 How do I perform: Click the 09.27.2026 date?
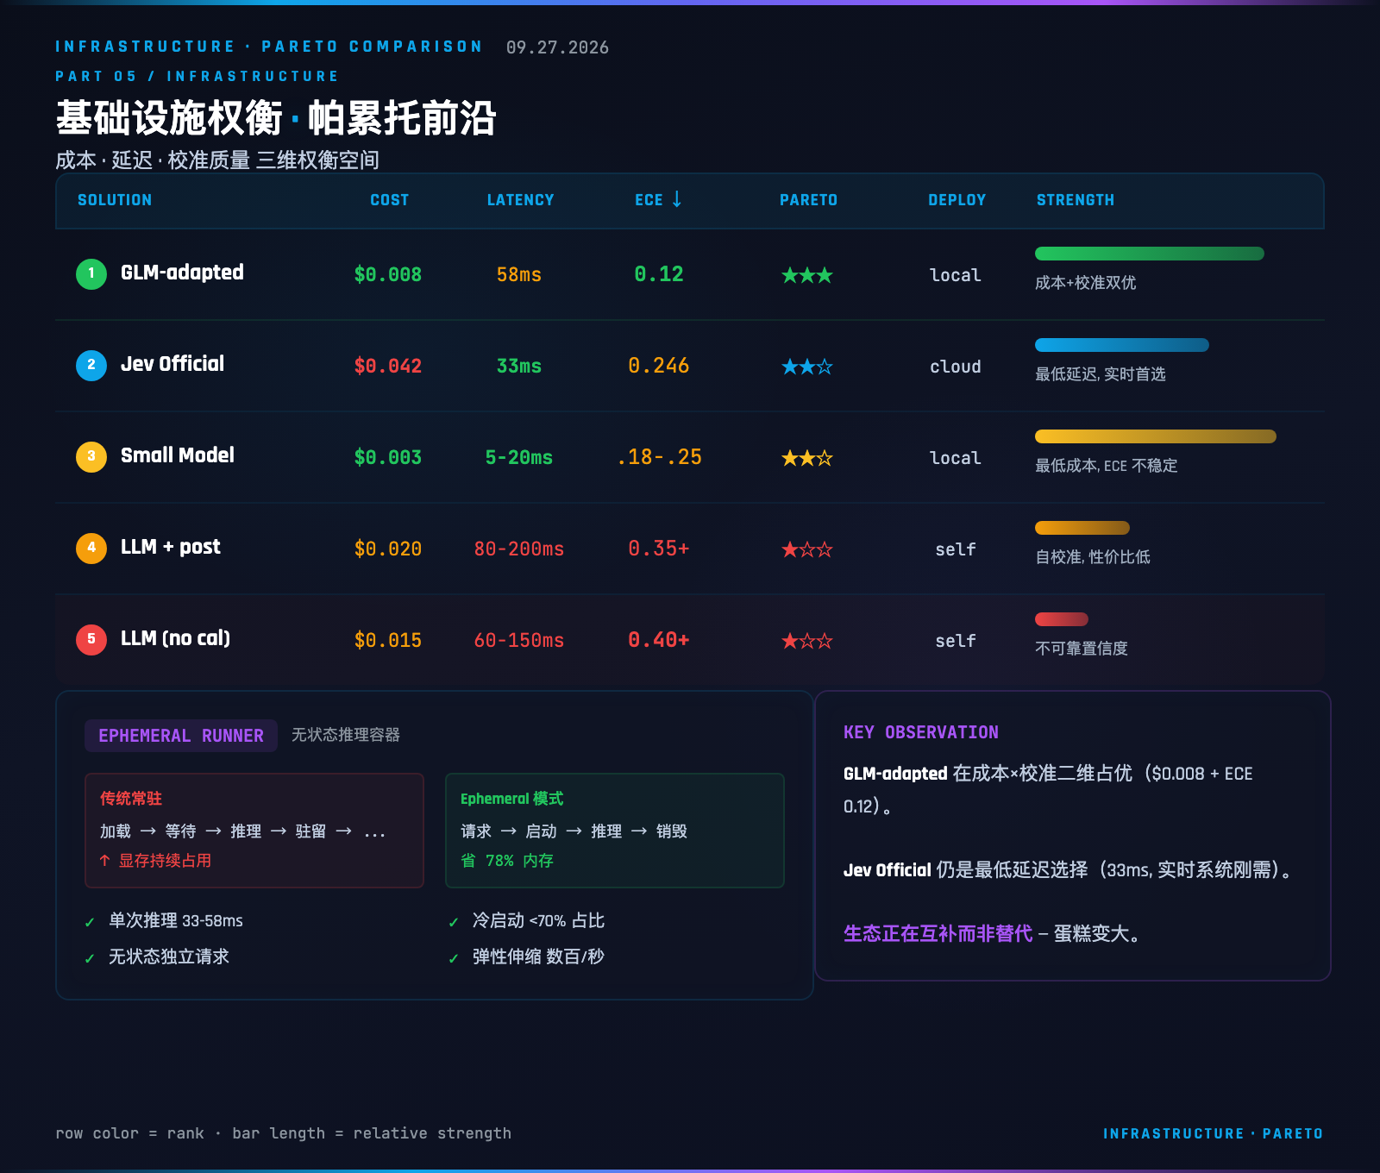pos(557,47)
